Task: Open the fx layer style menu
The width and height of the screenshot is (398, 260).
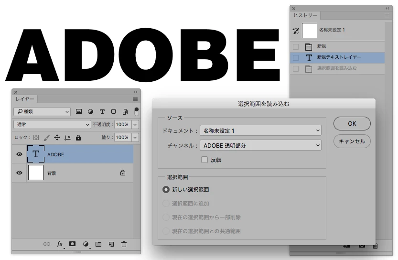Action: 60,244
